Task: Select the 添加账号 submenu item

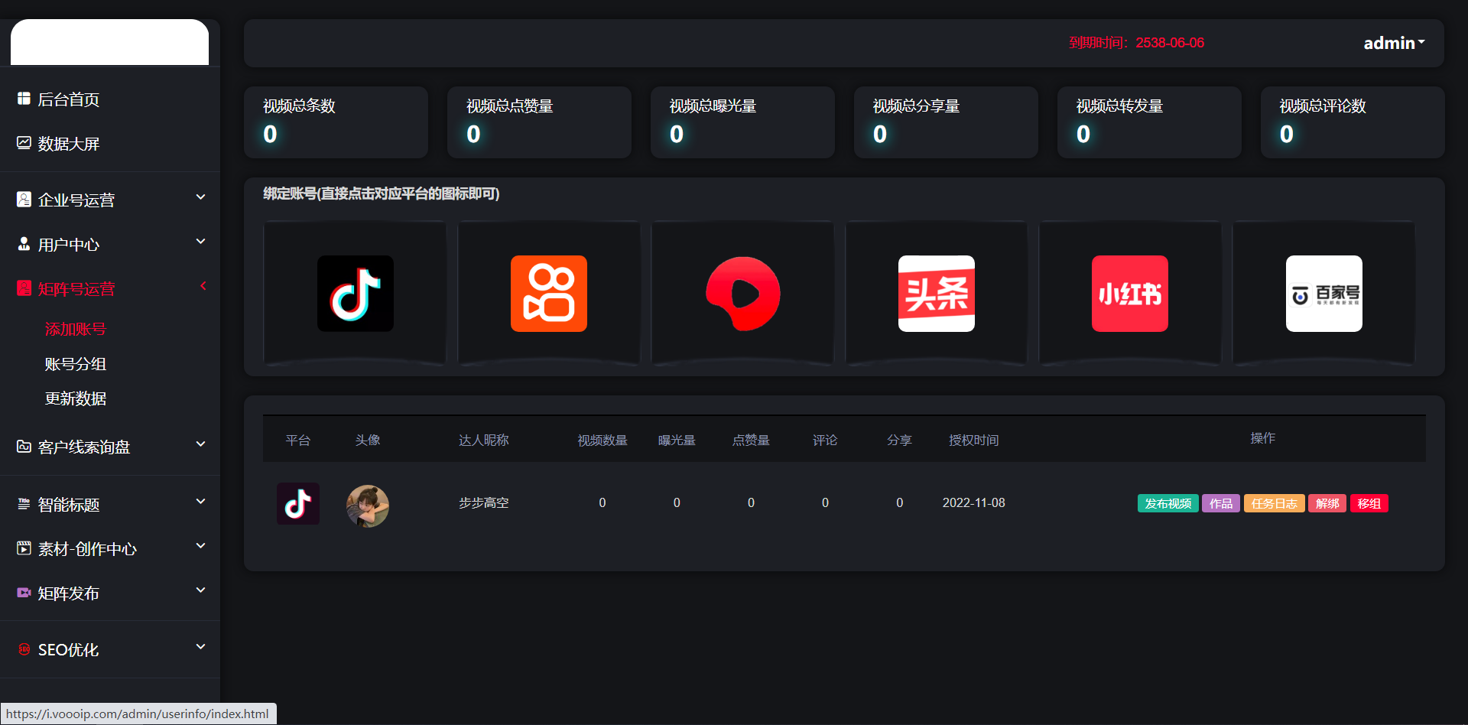Action: tap(76, 329)
